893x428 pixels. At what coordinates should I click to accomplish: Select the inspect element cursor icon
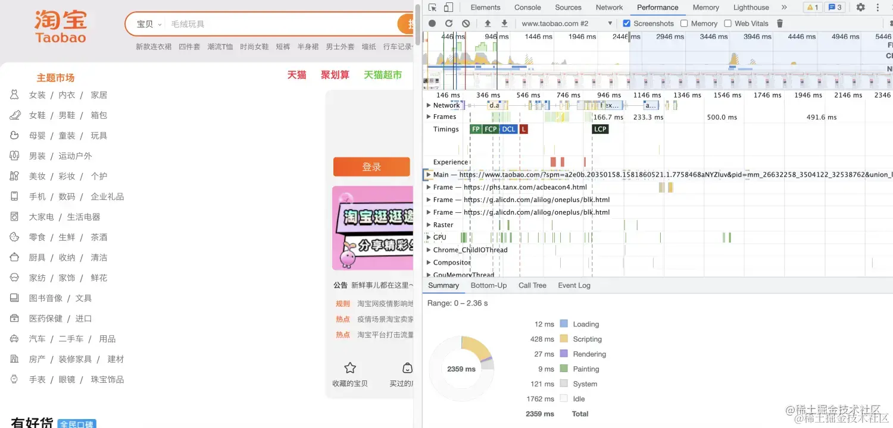(x=432, y=7)
